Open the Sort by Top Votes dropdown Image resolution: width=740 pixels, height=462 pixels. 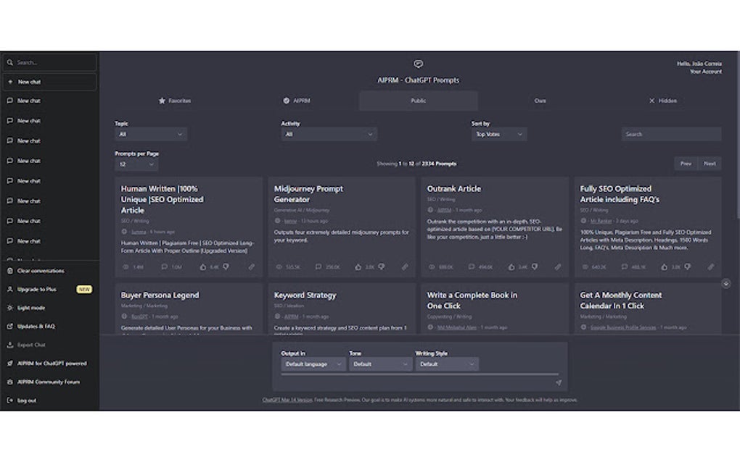tap(499, 135)
